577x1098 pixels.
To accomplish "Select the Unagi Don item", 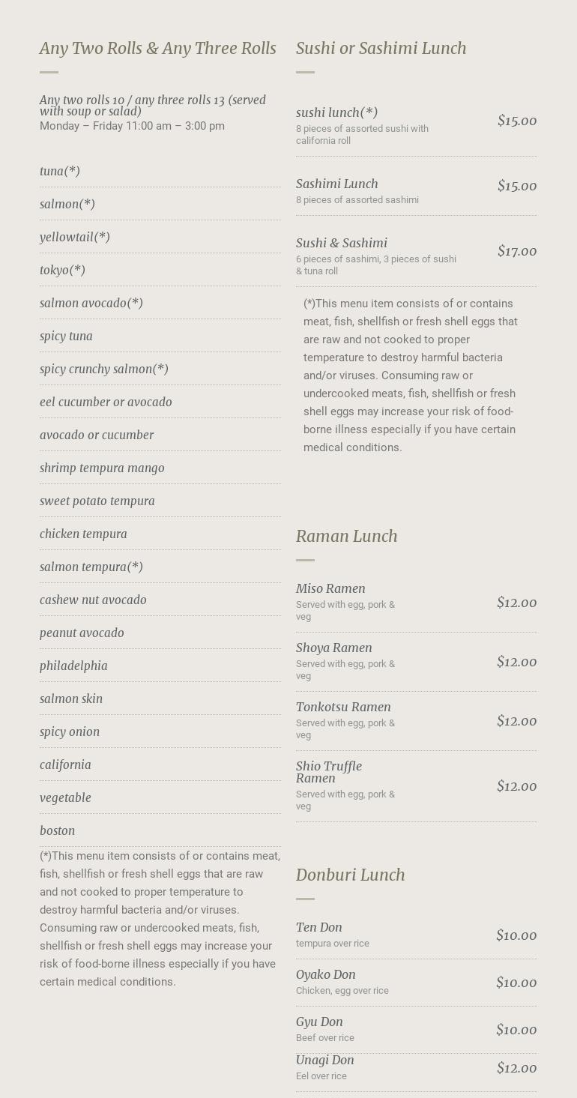I will pyautogui.click(x=325, y=1061).
